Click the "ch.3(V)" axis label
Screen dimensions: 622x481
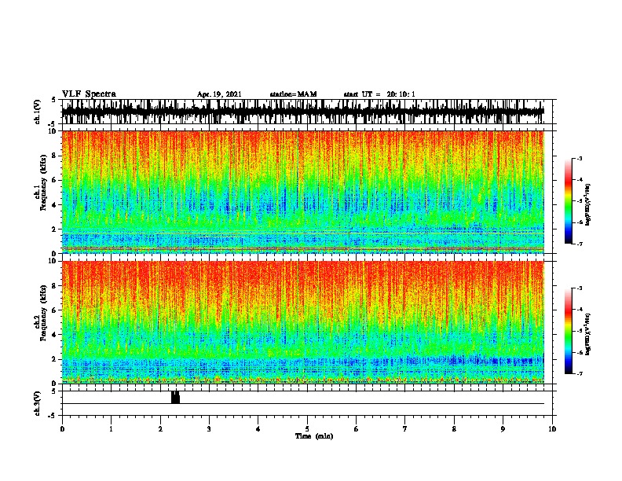click(x=38, y=403)
